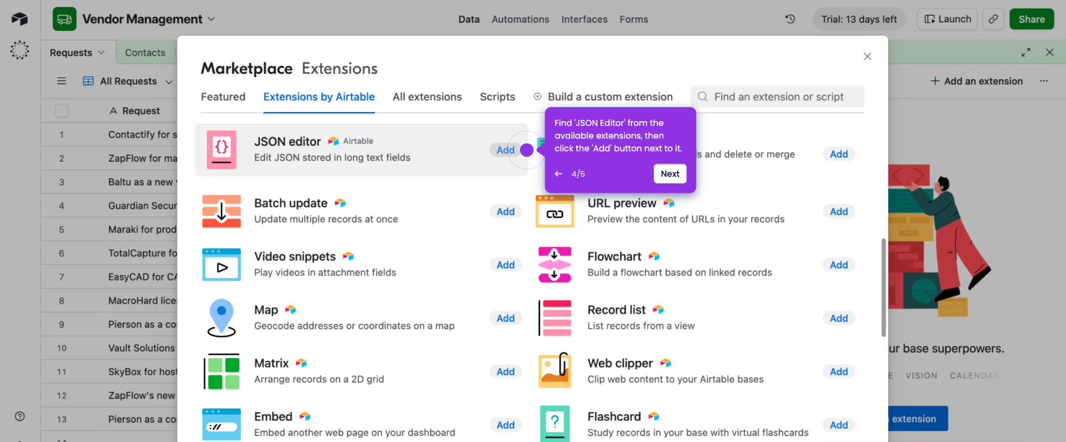This screenshot has height=442, width=1066.
Task: Click the Request column header
Action: click(134, 111)
